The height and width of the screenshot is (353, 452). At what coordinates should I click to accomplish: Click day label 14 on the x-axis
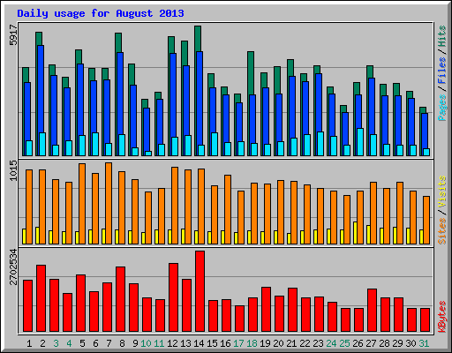click(199, 343)
